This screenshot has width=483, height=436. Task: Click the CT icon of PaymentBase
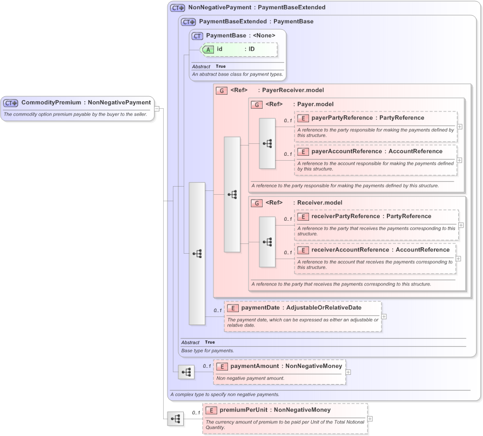pos(197,36)
